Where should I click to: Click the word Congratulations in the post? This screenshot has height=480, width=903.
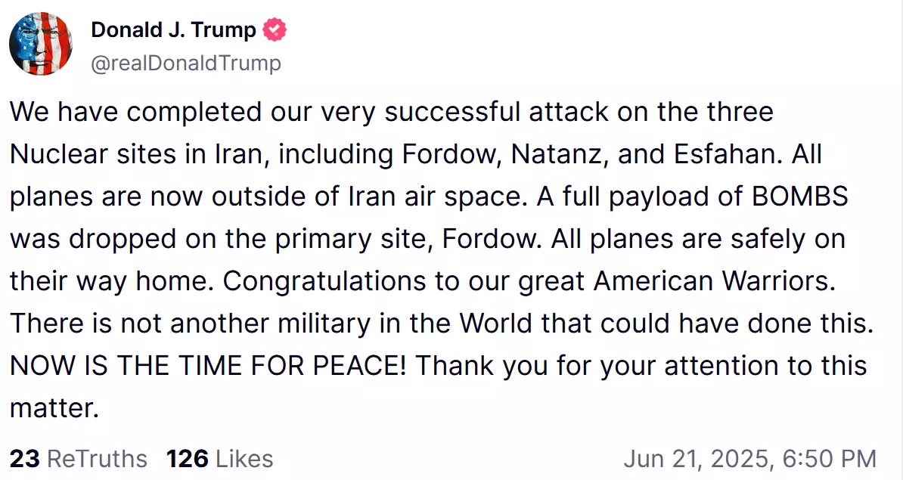[324, 281]
